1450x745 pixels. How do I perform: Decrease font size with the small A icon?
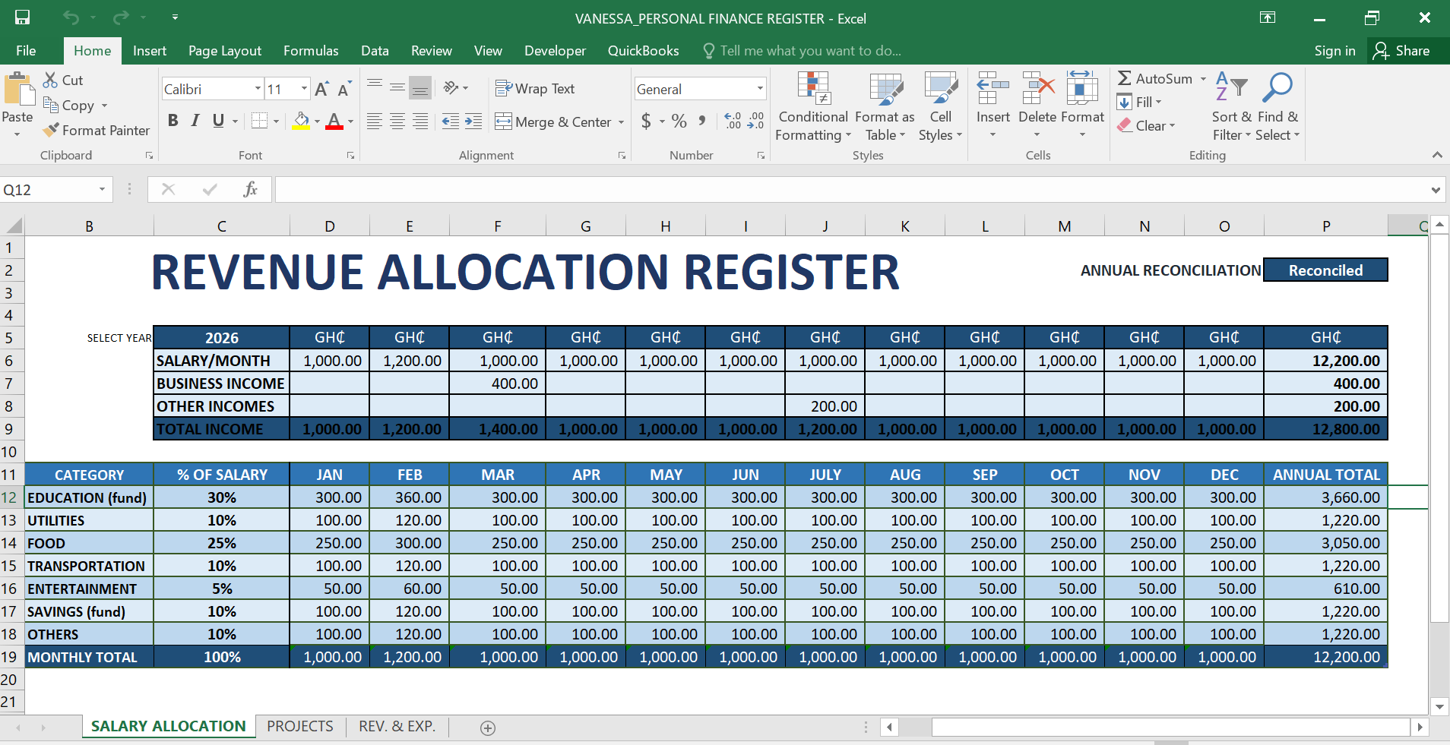(x=344, y=89)
